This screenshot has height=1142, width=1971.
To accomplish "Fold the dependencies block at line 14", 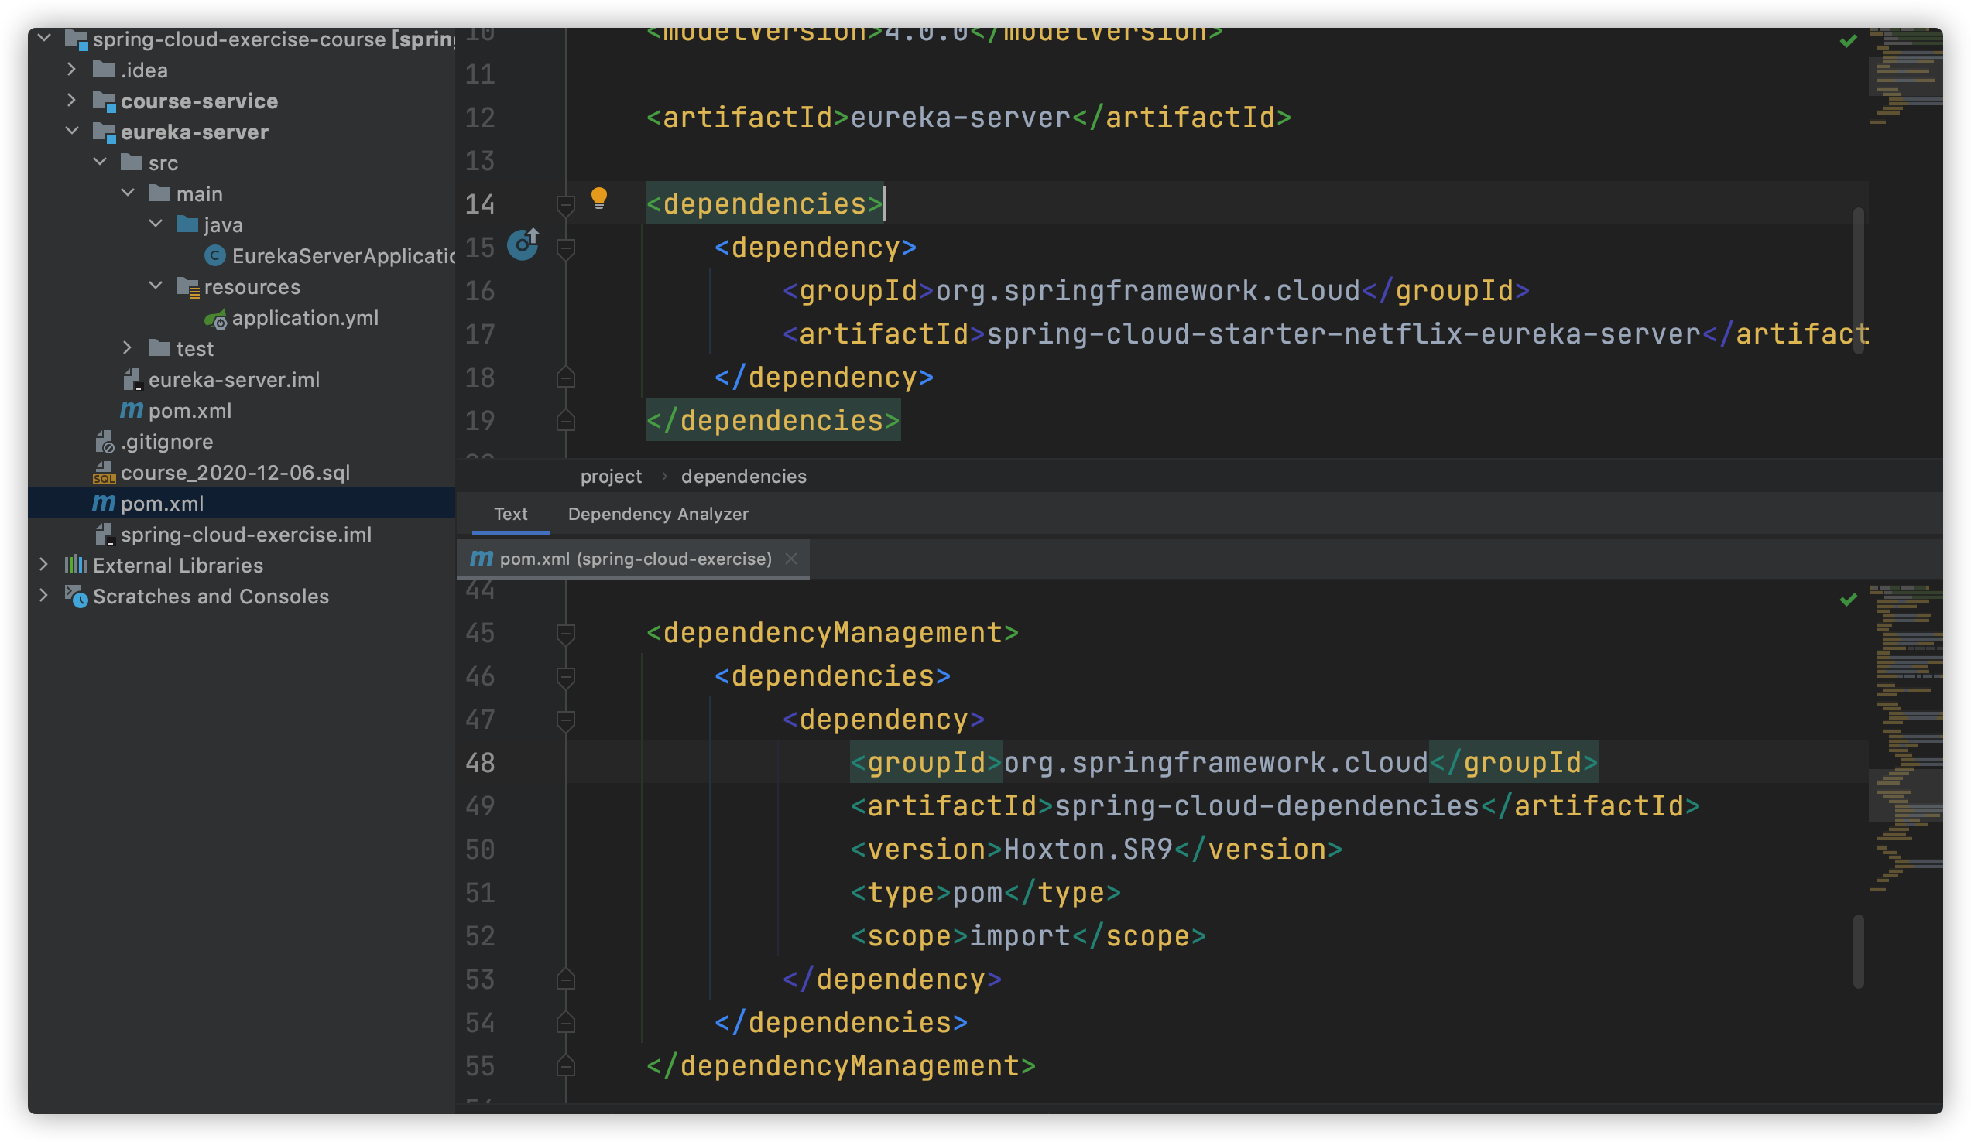I will (x=565, y=205).
